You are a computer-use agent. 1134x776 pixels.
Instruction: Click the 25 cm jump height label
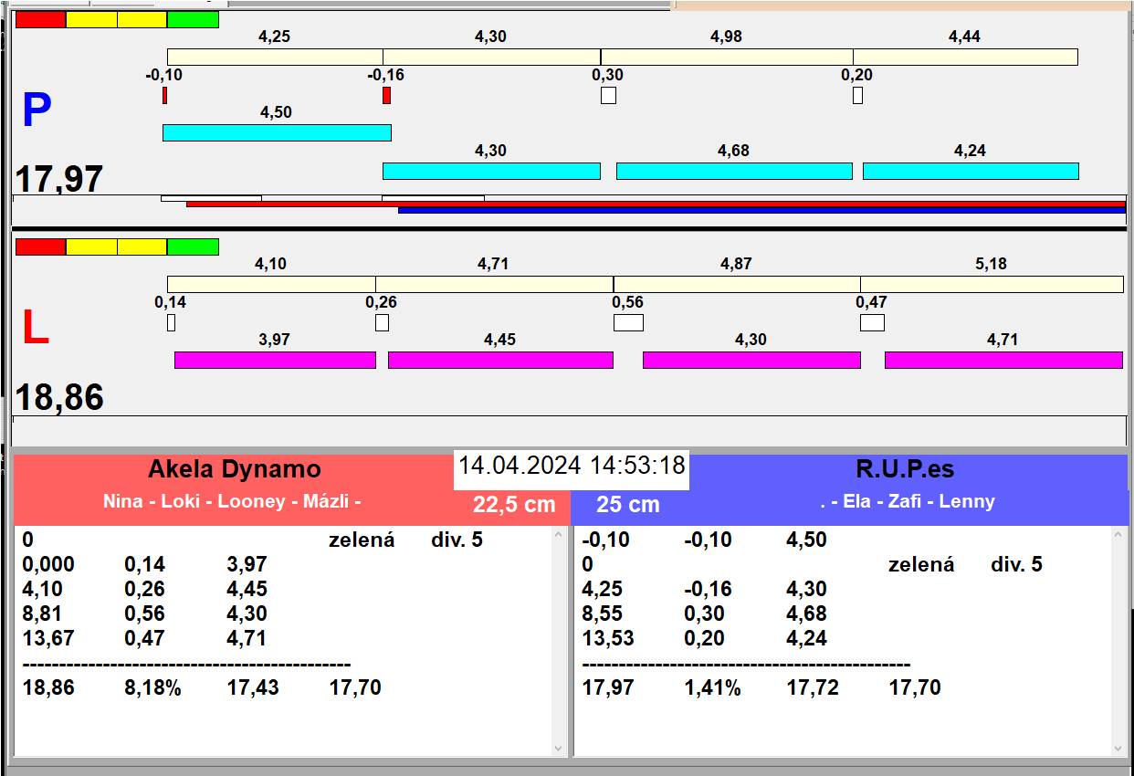[627, 504]
